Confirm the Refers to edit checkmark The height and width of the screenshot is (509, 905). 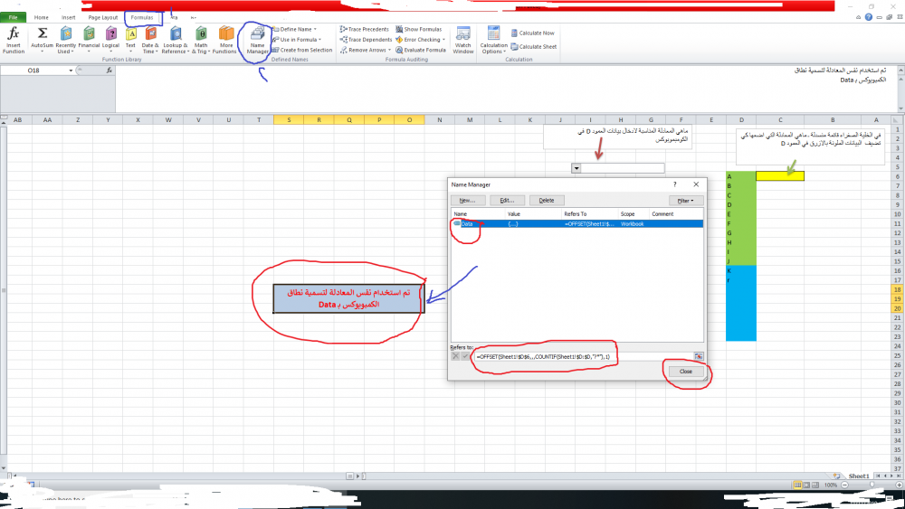tap(465, 356)
